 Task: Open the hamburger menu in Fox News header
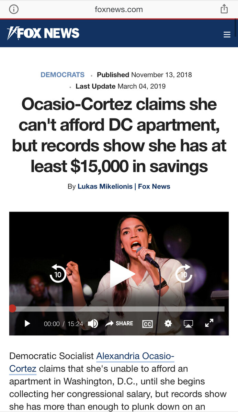[227, 35]
